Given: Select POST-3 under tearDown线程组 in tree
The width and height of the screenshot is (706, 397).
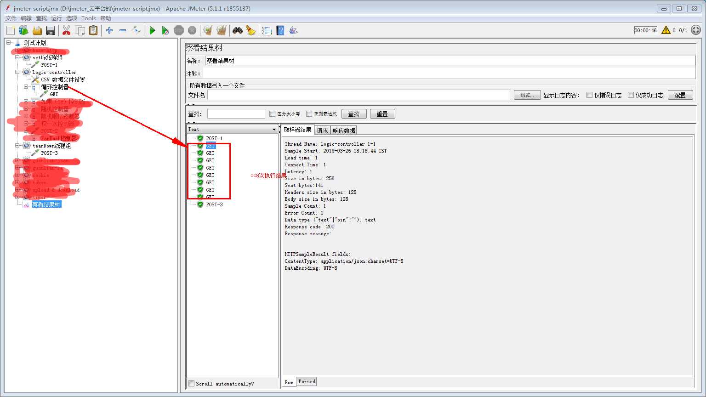Looking at the screenshot, I should pos(49,153).
